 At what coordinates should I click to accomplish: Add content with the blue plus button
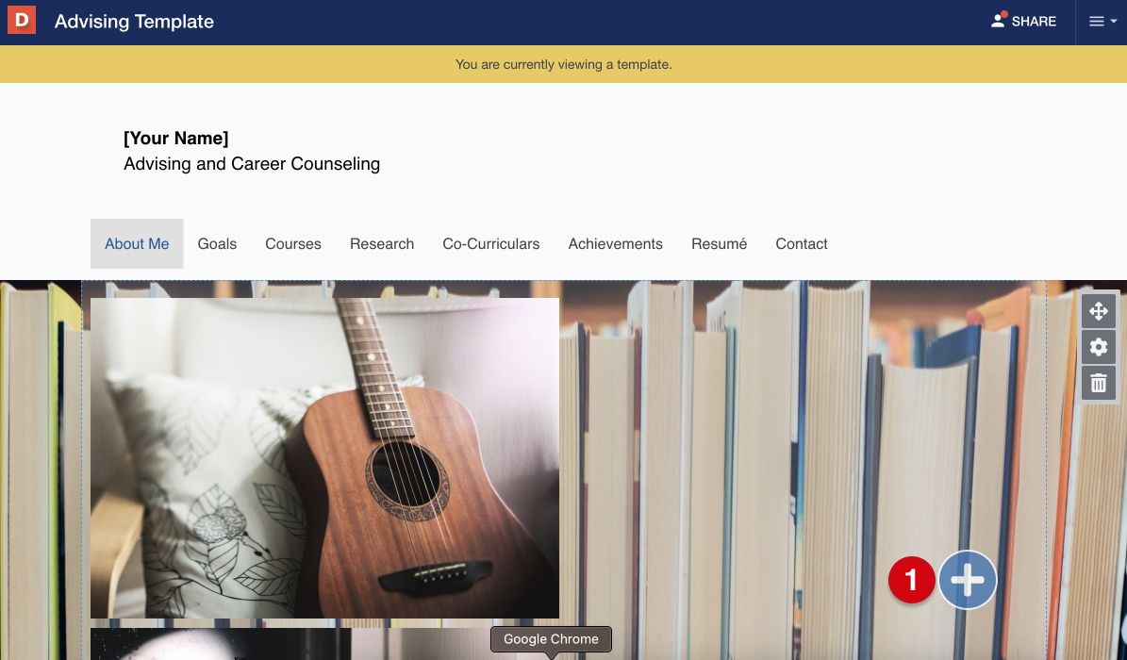point(968,580)
